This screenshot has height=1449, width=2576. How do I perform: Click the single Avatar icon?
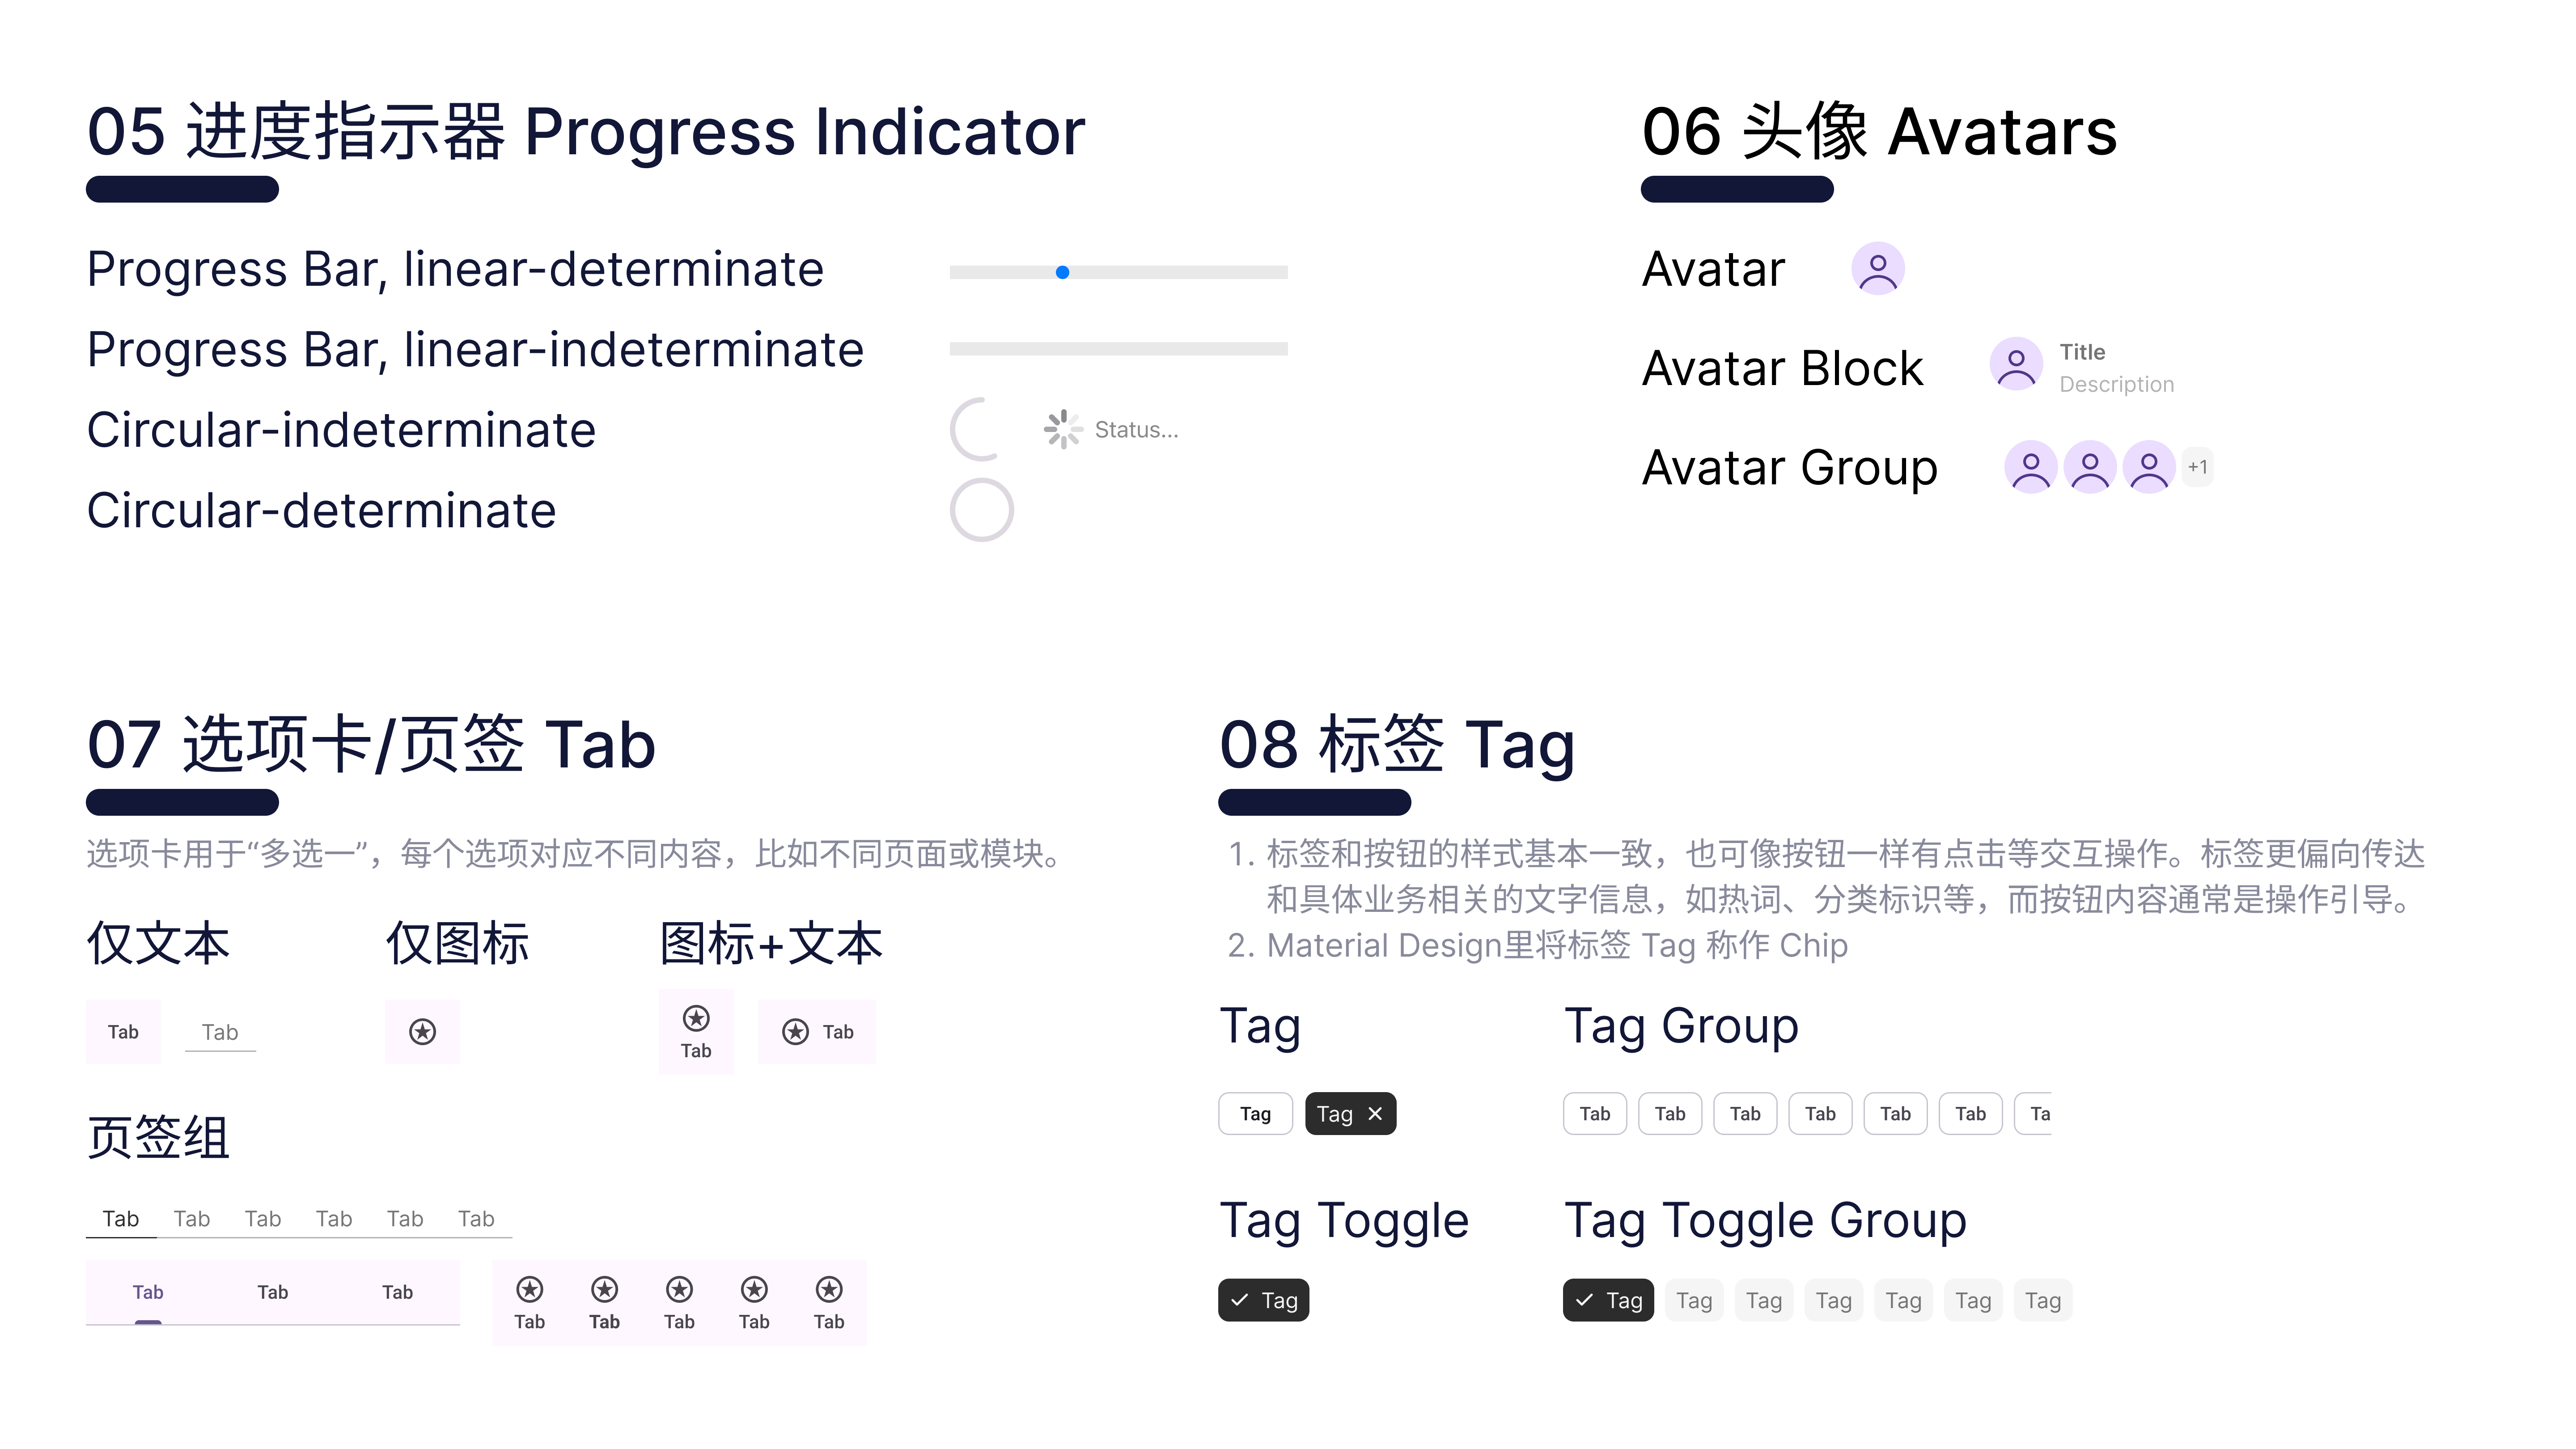[x=1877, y=269]
